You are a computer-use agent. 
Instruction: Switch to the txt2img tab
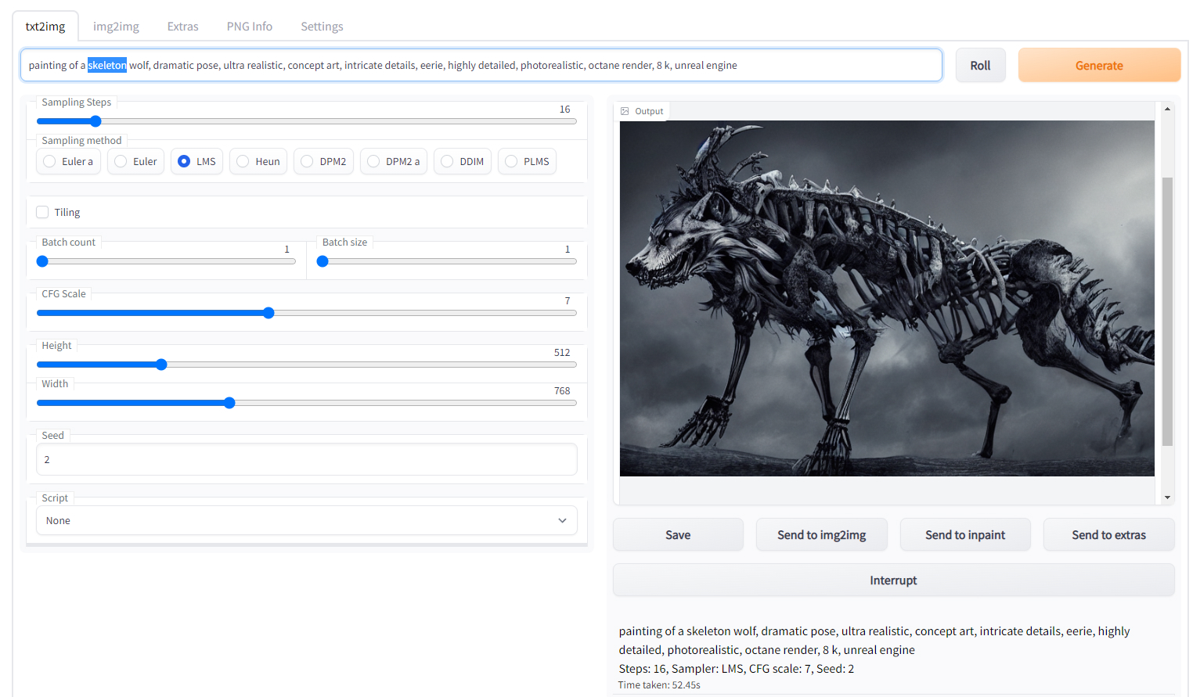point(45,27)
